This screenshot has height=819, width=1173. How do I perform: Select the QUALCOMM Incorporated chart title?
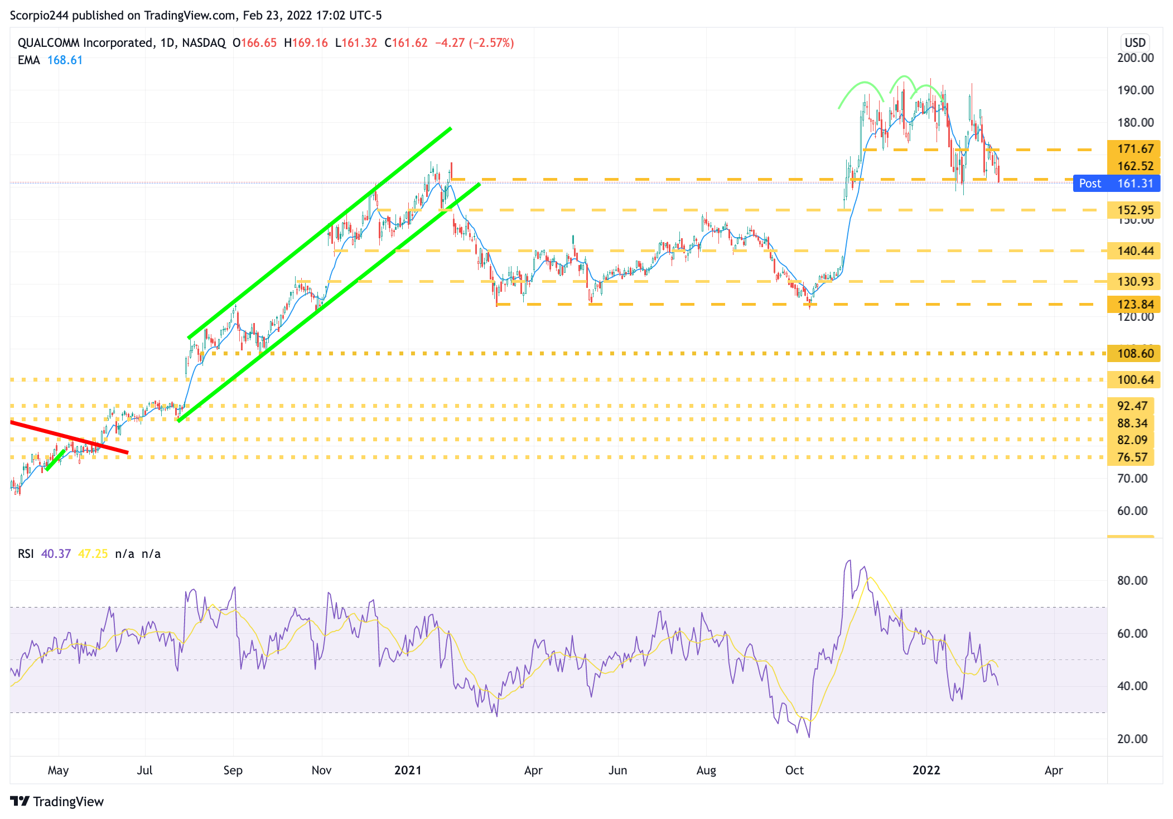click(x=85, y=42)
